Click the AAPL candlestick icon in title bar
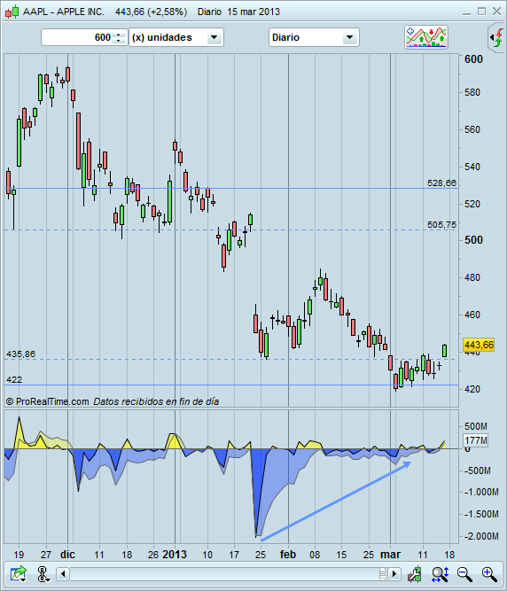The width and height of the screenshot is (507, 591). 12,12
